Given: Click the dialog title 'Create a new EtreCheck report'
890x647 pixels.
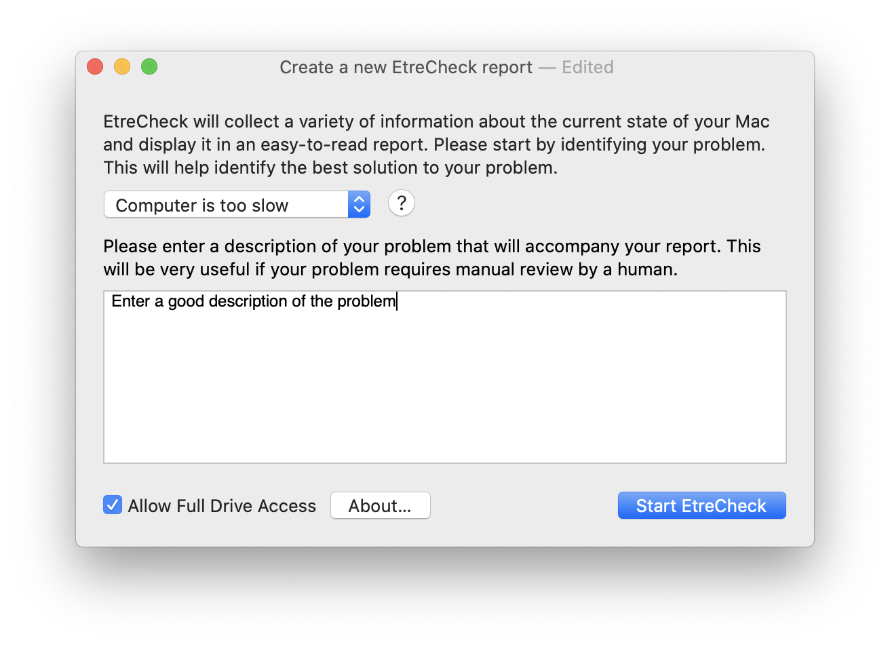Looking at the screenshot, I should click(405, 67).
